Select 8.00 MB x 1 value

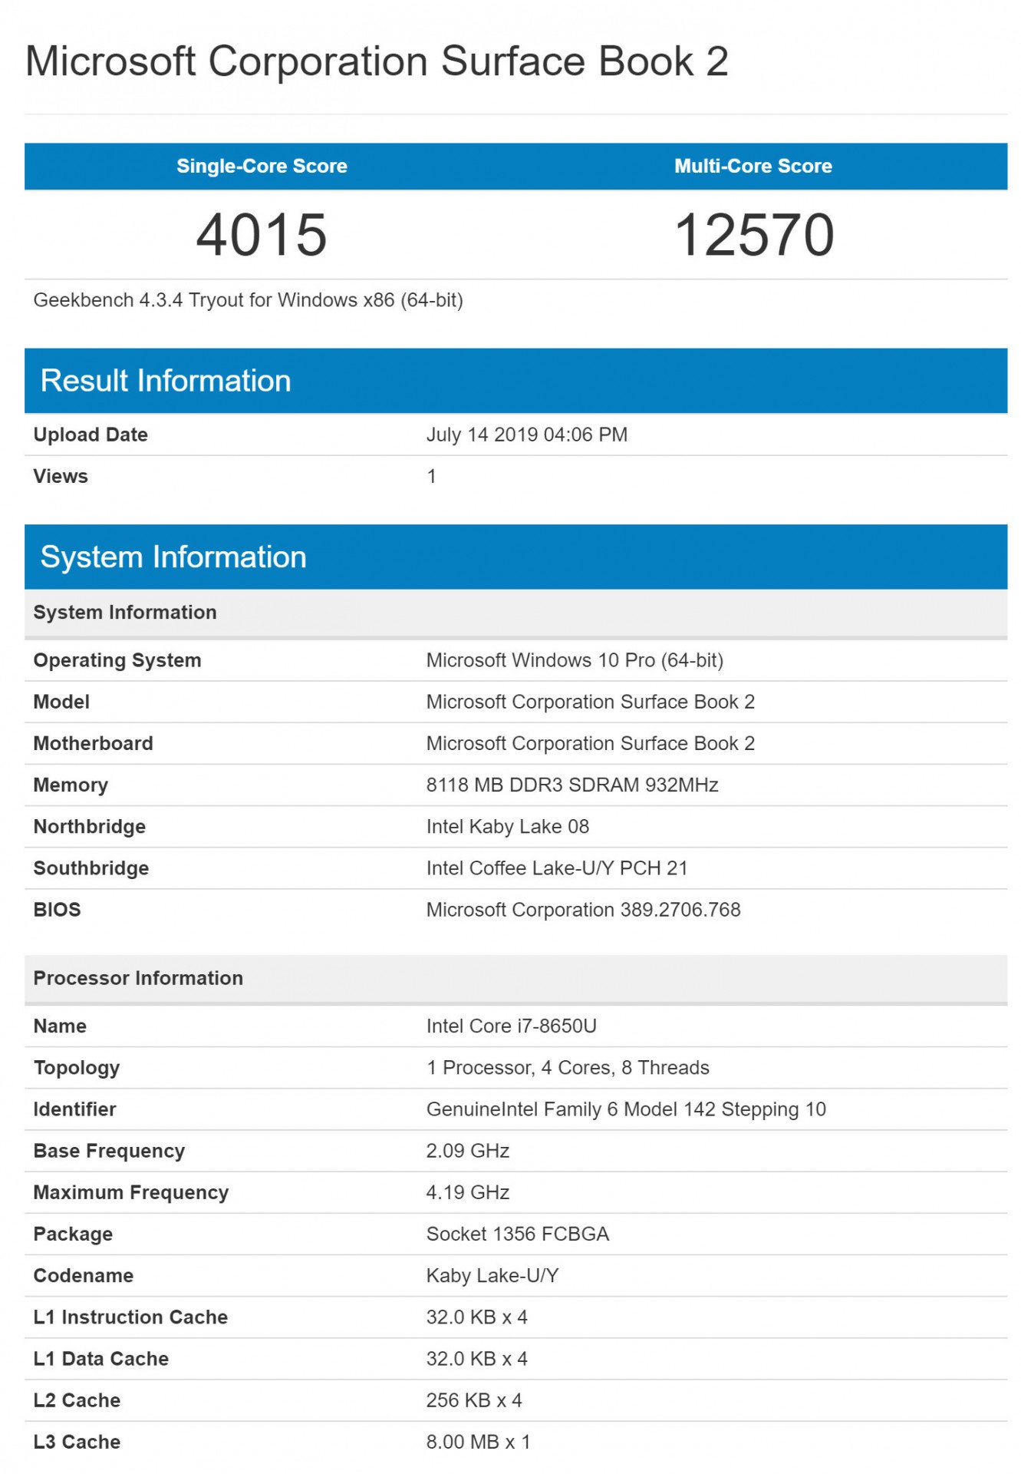coord(478,1442)
